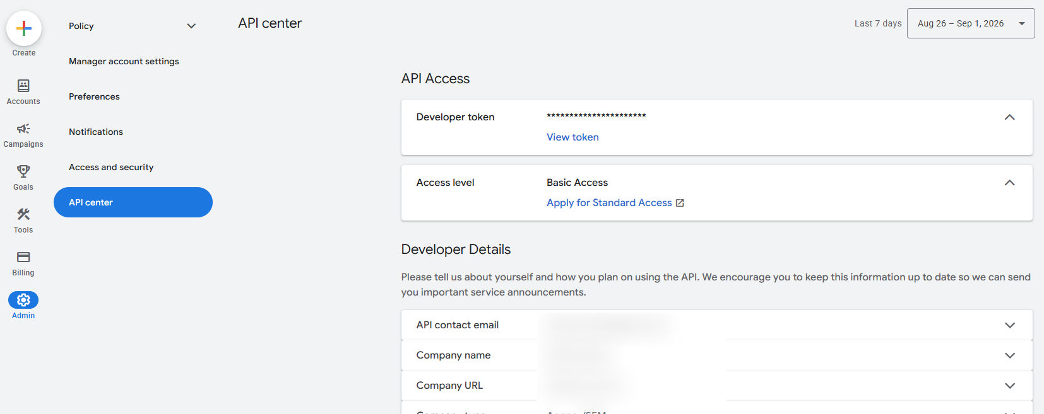Open the Tools wrench icon
Screen dimensions: 1044x414
click(x=23, y=214)
